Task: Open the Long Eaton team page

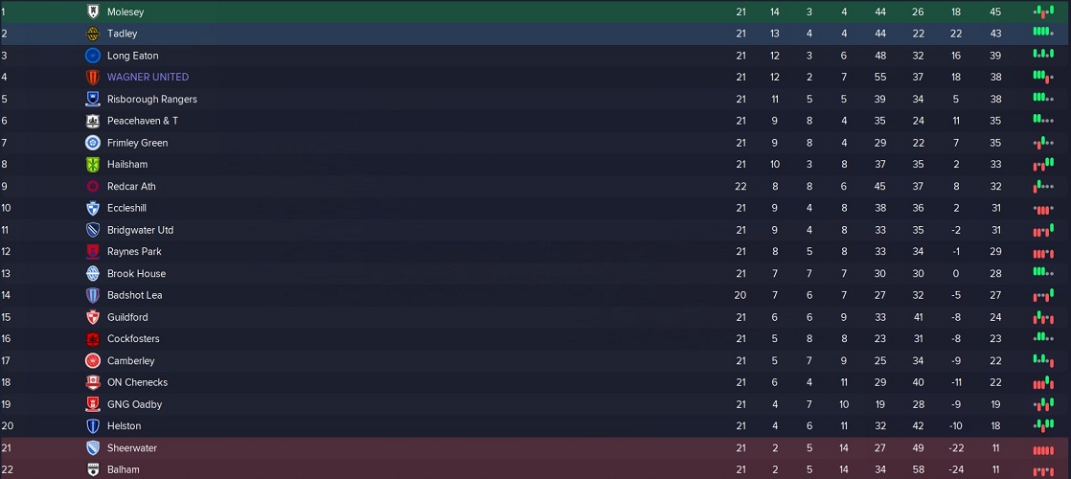Action: (x=132, y=56)
